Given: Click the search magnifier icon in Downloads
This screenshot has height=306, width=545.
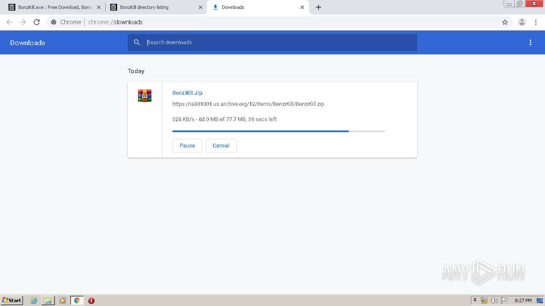Looking at the screenshot, I should pyautogui.click(x=137, y=42).
